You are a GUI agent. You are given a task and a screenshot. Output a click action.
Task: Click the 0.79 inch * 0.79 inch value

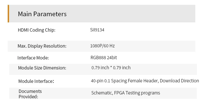pyautogui.click(x=111, y=68)
